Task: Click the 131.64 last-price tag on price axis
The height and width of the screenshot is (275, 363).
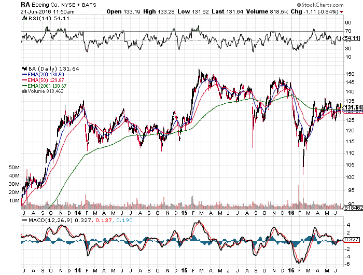Action: pos(353,107)
